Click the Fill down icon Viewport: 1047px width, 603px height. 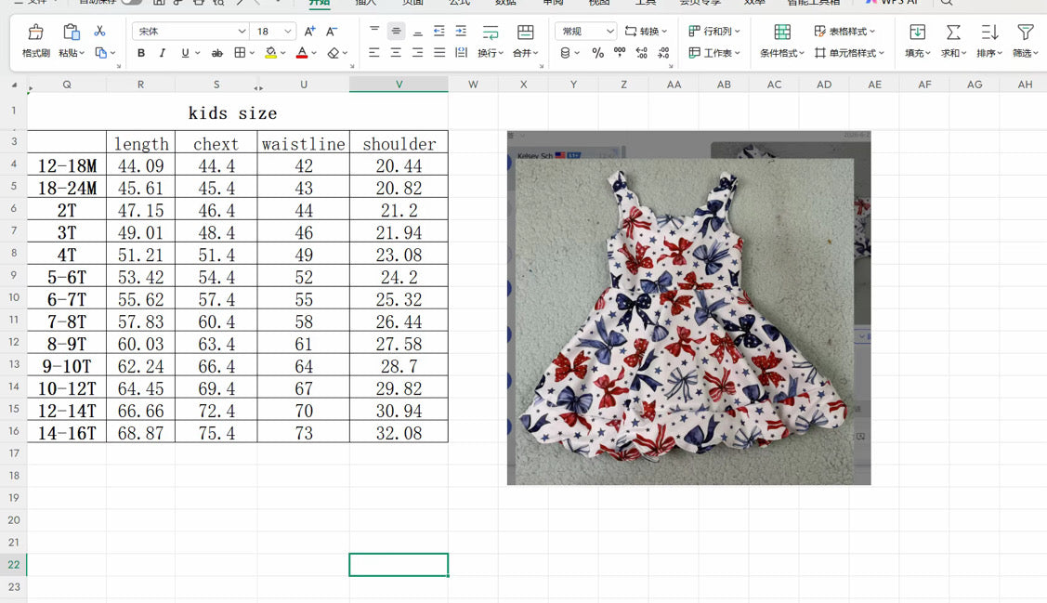(918, 32)
